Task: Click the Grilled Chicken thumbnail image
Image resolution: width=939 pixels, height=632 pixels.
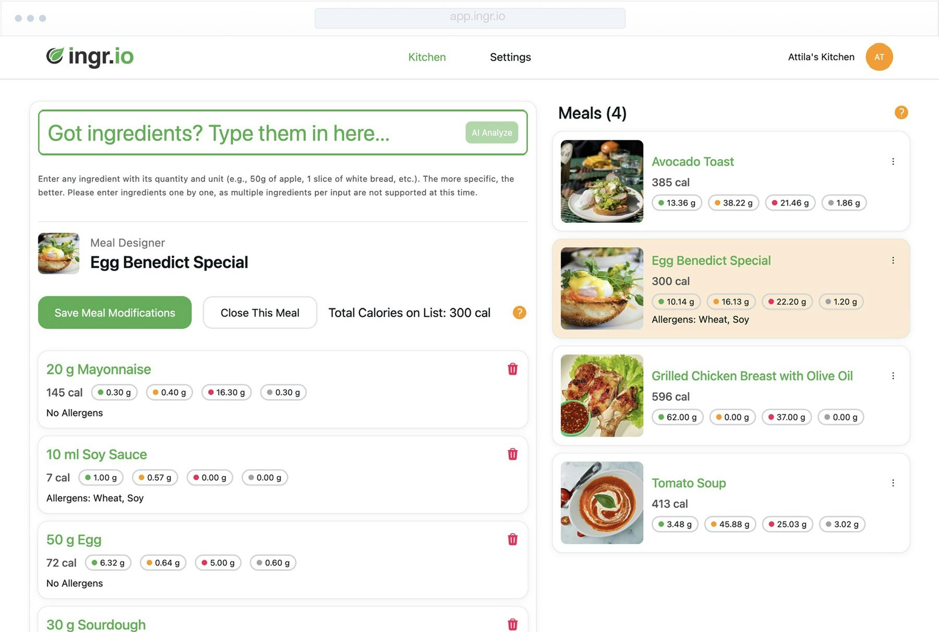Action: click(x=601, y=395)
